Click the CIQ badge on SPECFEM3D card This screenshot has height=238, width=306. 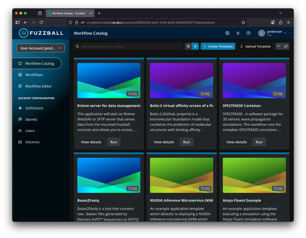278,94
